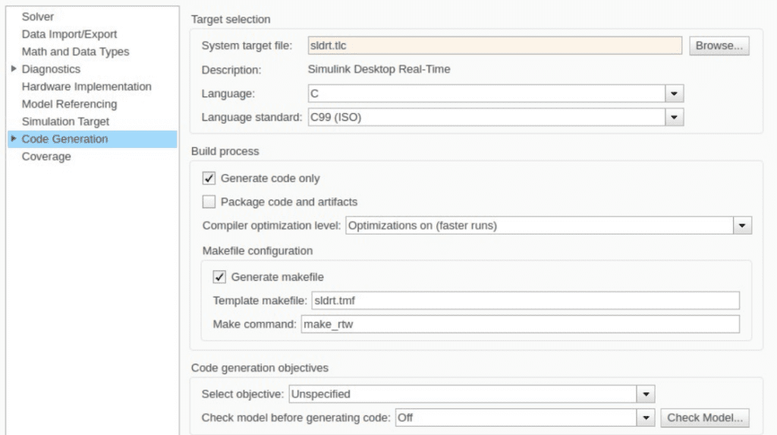Click the Build process heading
777x435 pixels.
pyautogui.click(x=225, y=151)
